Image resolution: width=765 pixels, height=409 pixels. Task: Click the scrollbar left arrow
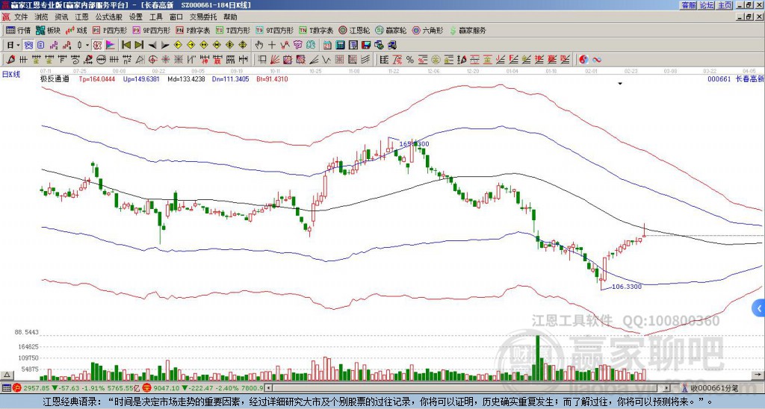(x=268, y=388)
